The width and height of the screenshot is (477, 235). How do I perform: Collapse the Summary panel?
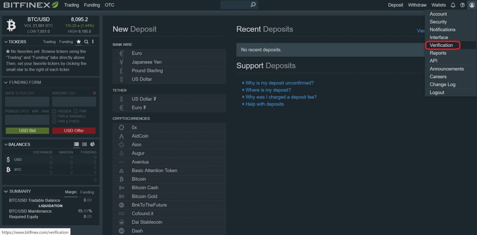pyautogui.click(x=6, y=191)
